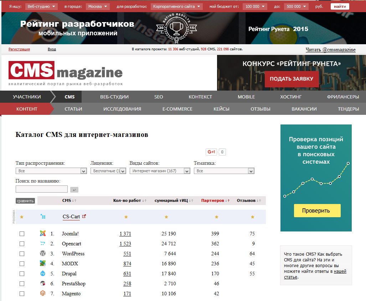The height and width of the screenshot is (301, 366).
Task: Click the CMS magazine logo
Action: (66, 73)
